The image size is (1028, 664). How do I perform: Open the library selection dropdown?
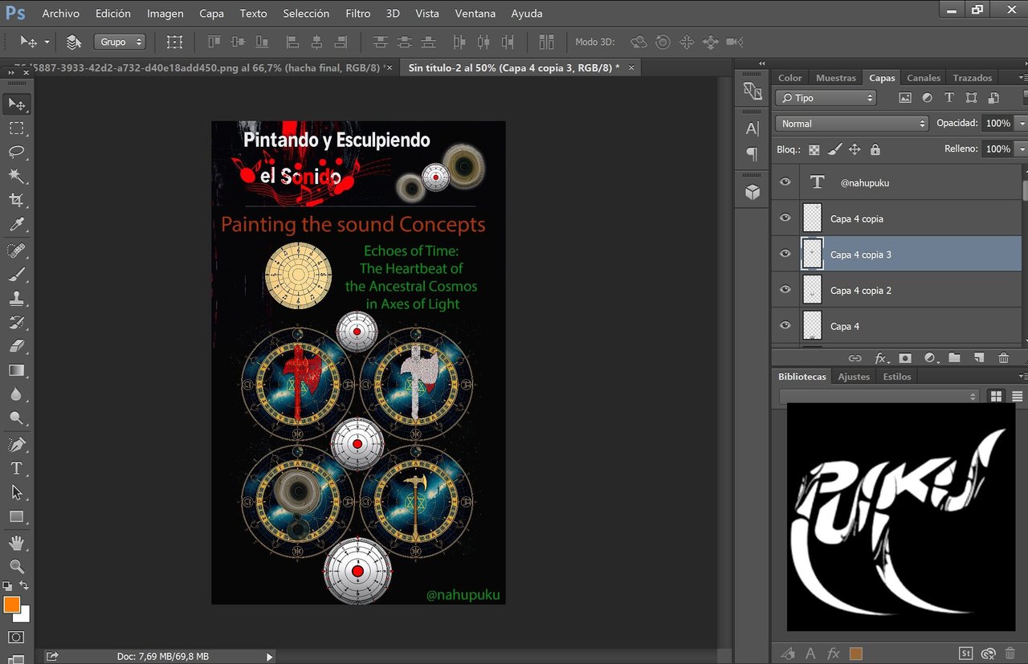[879, 396]
